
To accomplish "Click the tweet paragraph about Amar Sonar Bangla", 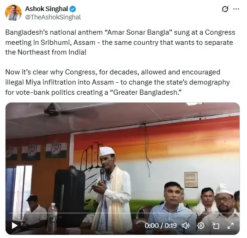I will [x=120, y=42].
